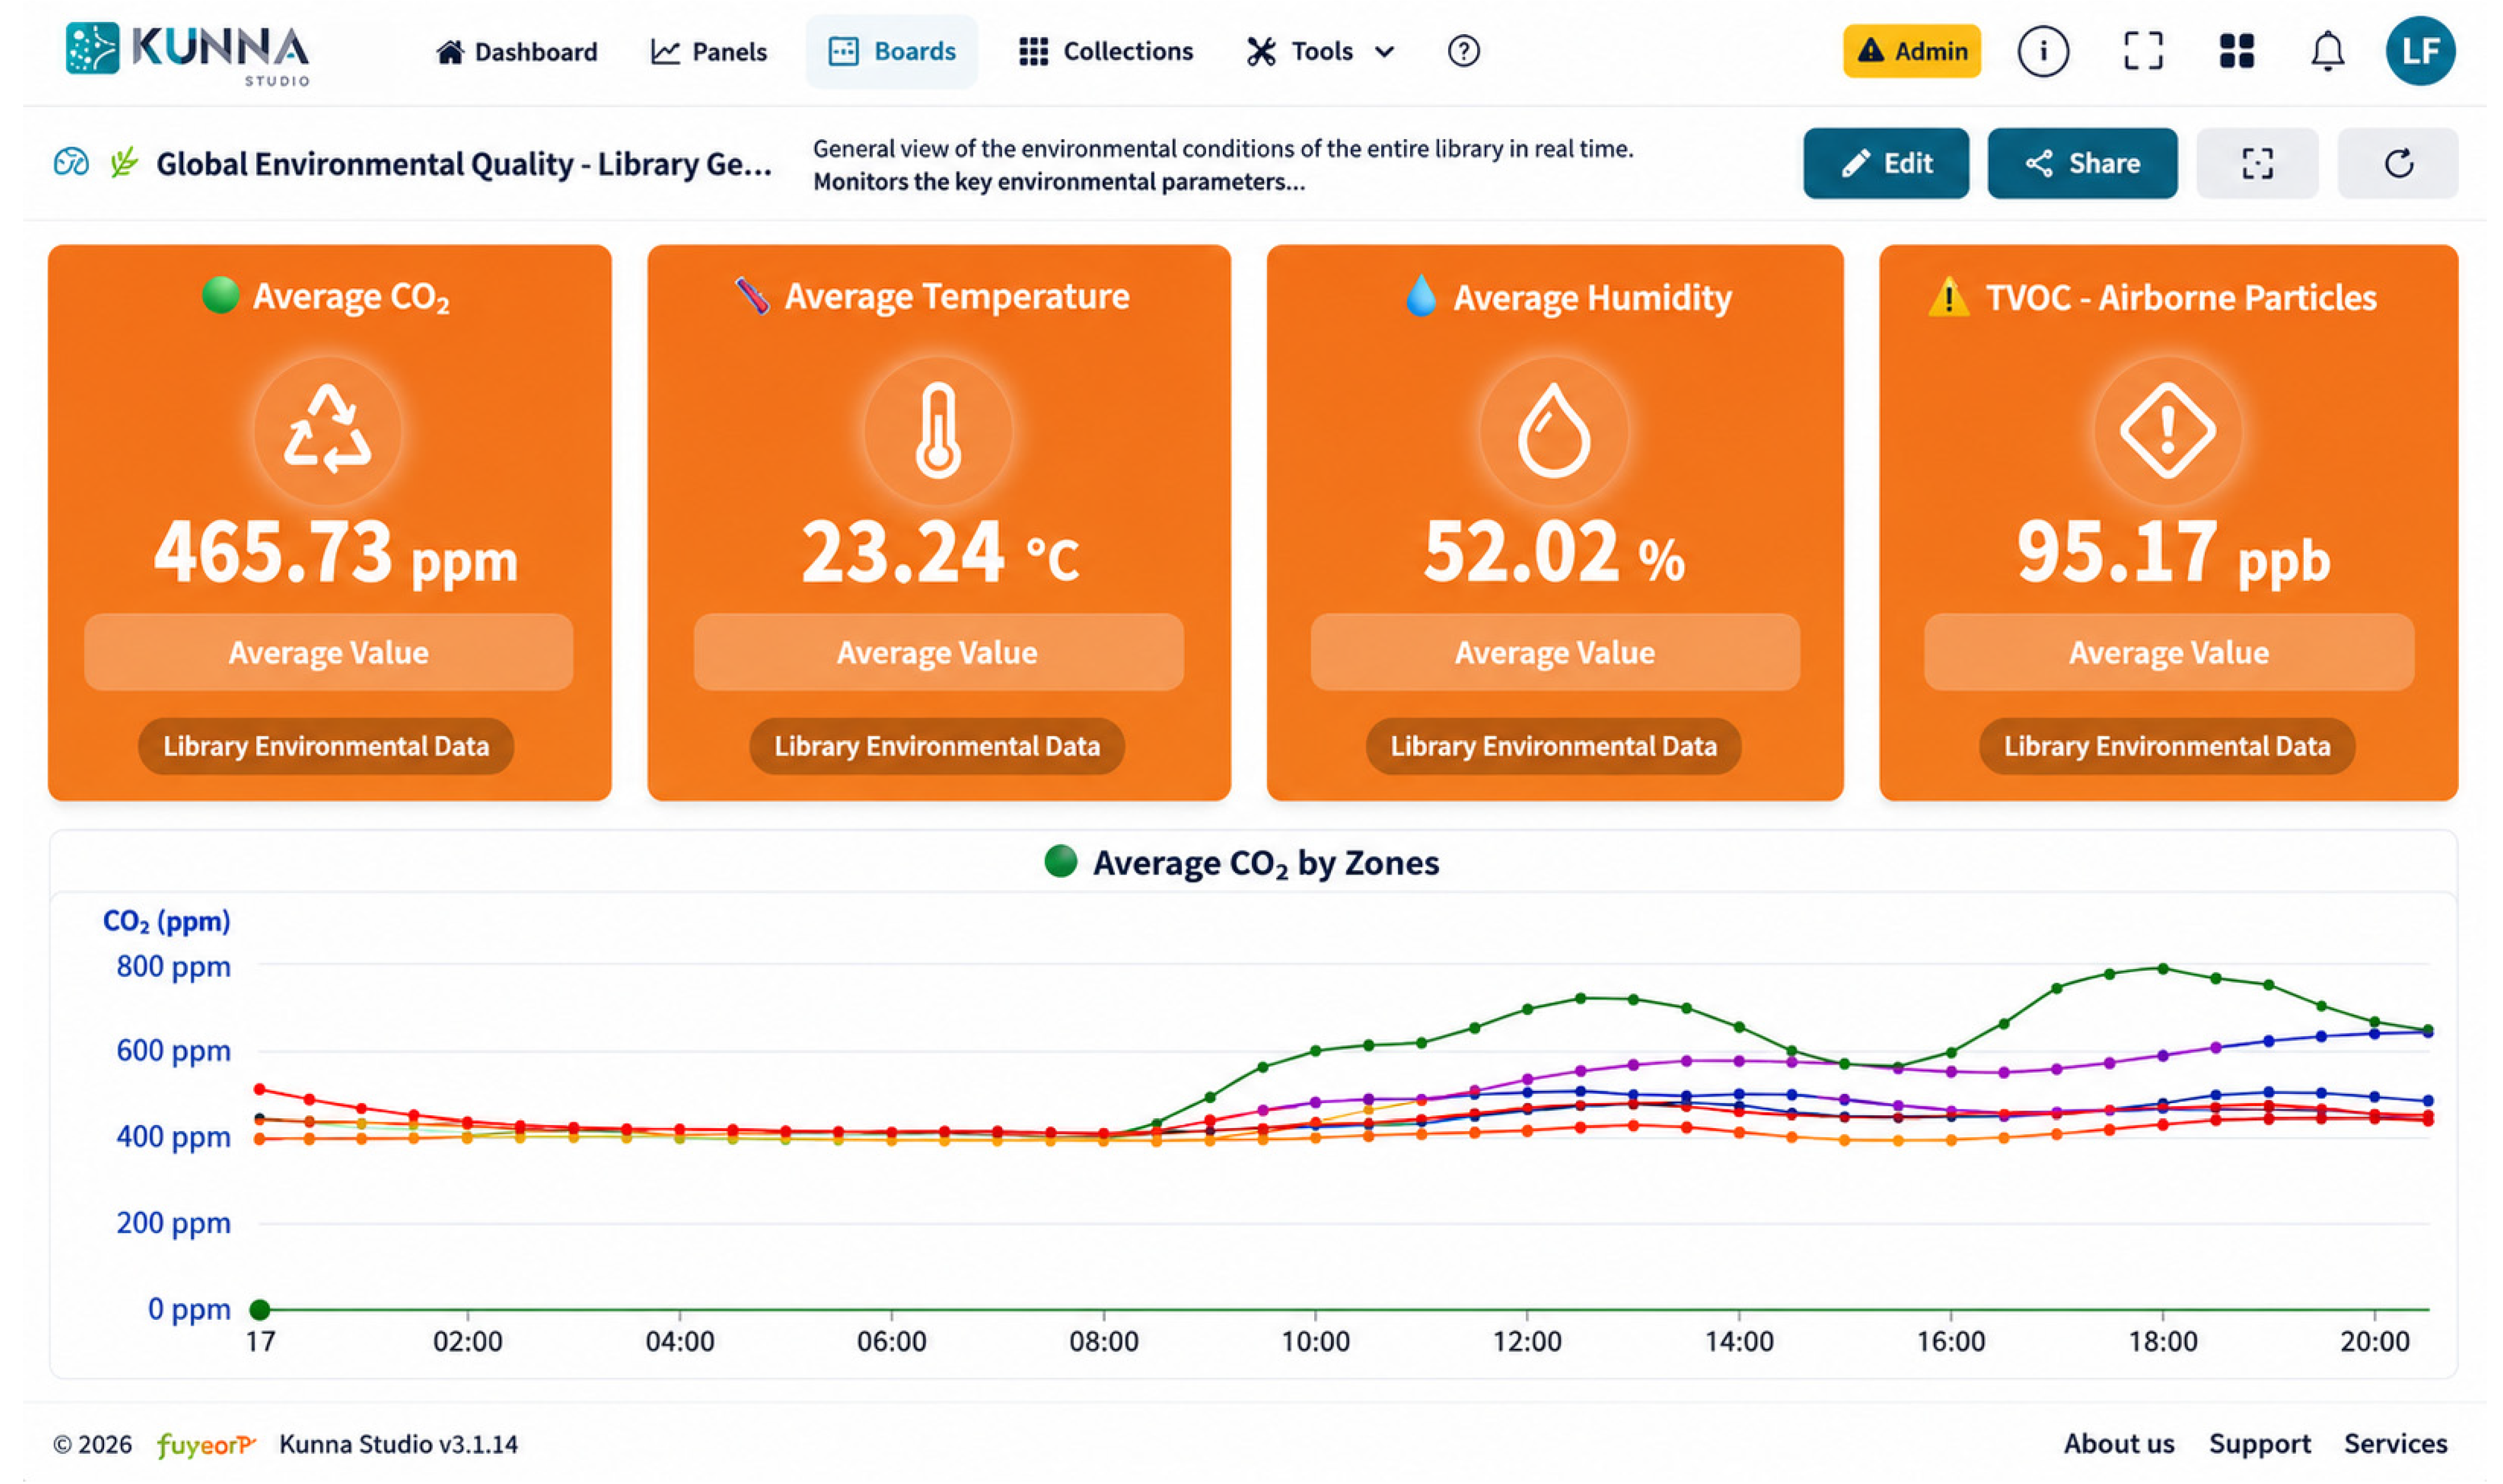
Task: Click the Average CO₂ card value 465.73 ppm
Action: click(335, 553)
